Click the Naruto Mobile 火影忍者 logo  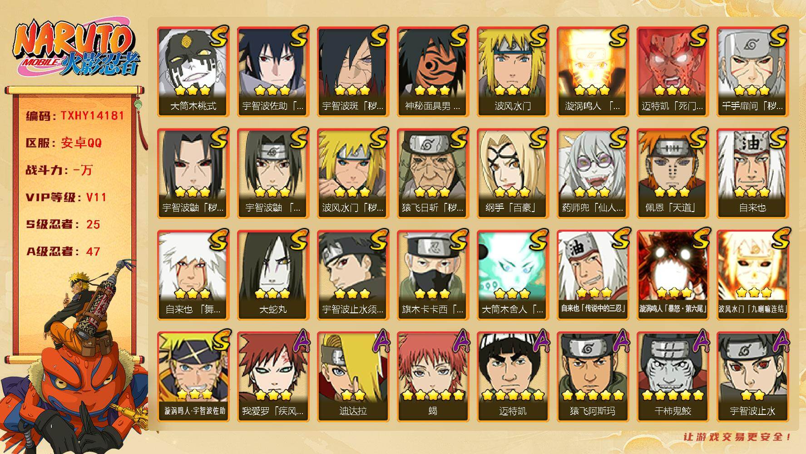[x=76, y=49]
